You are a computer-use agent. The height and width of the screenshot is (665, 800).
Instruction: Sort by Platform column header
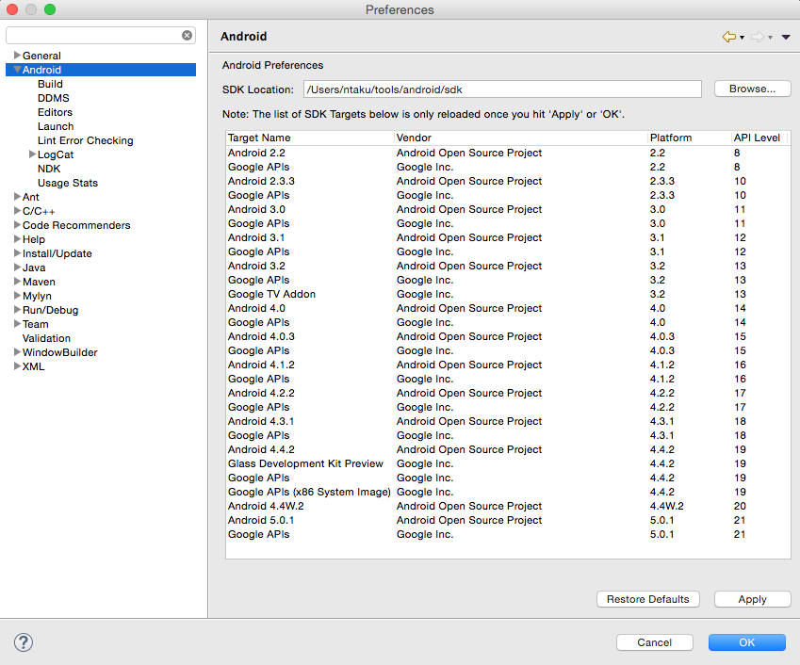click(690, 138)
